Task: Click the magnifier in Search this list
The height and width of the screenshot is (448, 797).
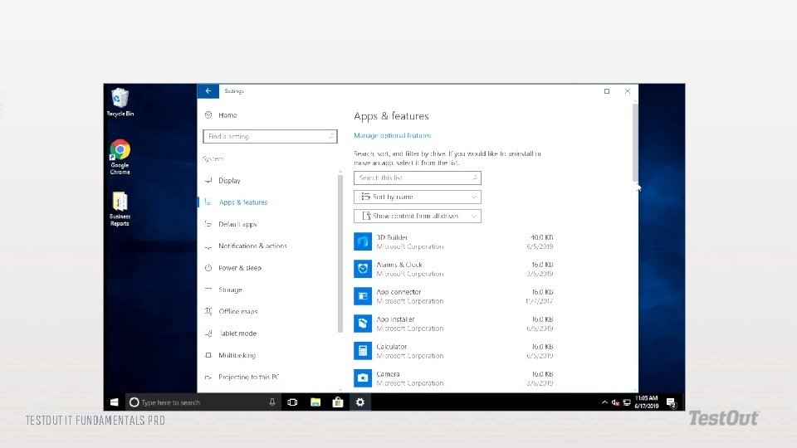Action: [475, 178]
